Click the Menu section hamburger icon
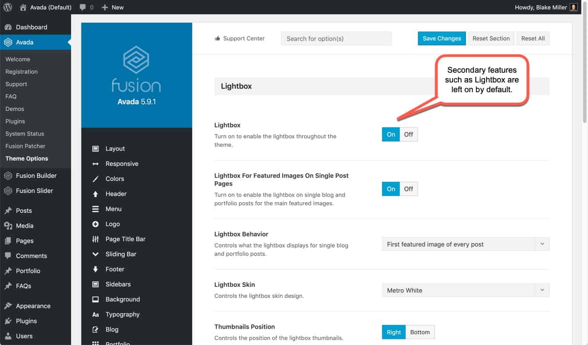Screen dimensions: 588x345 click(95, 209)
